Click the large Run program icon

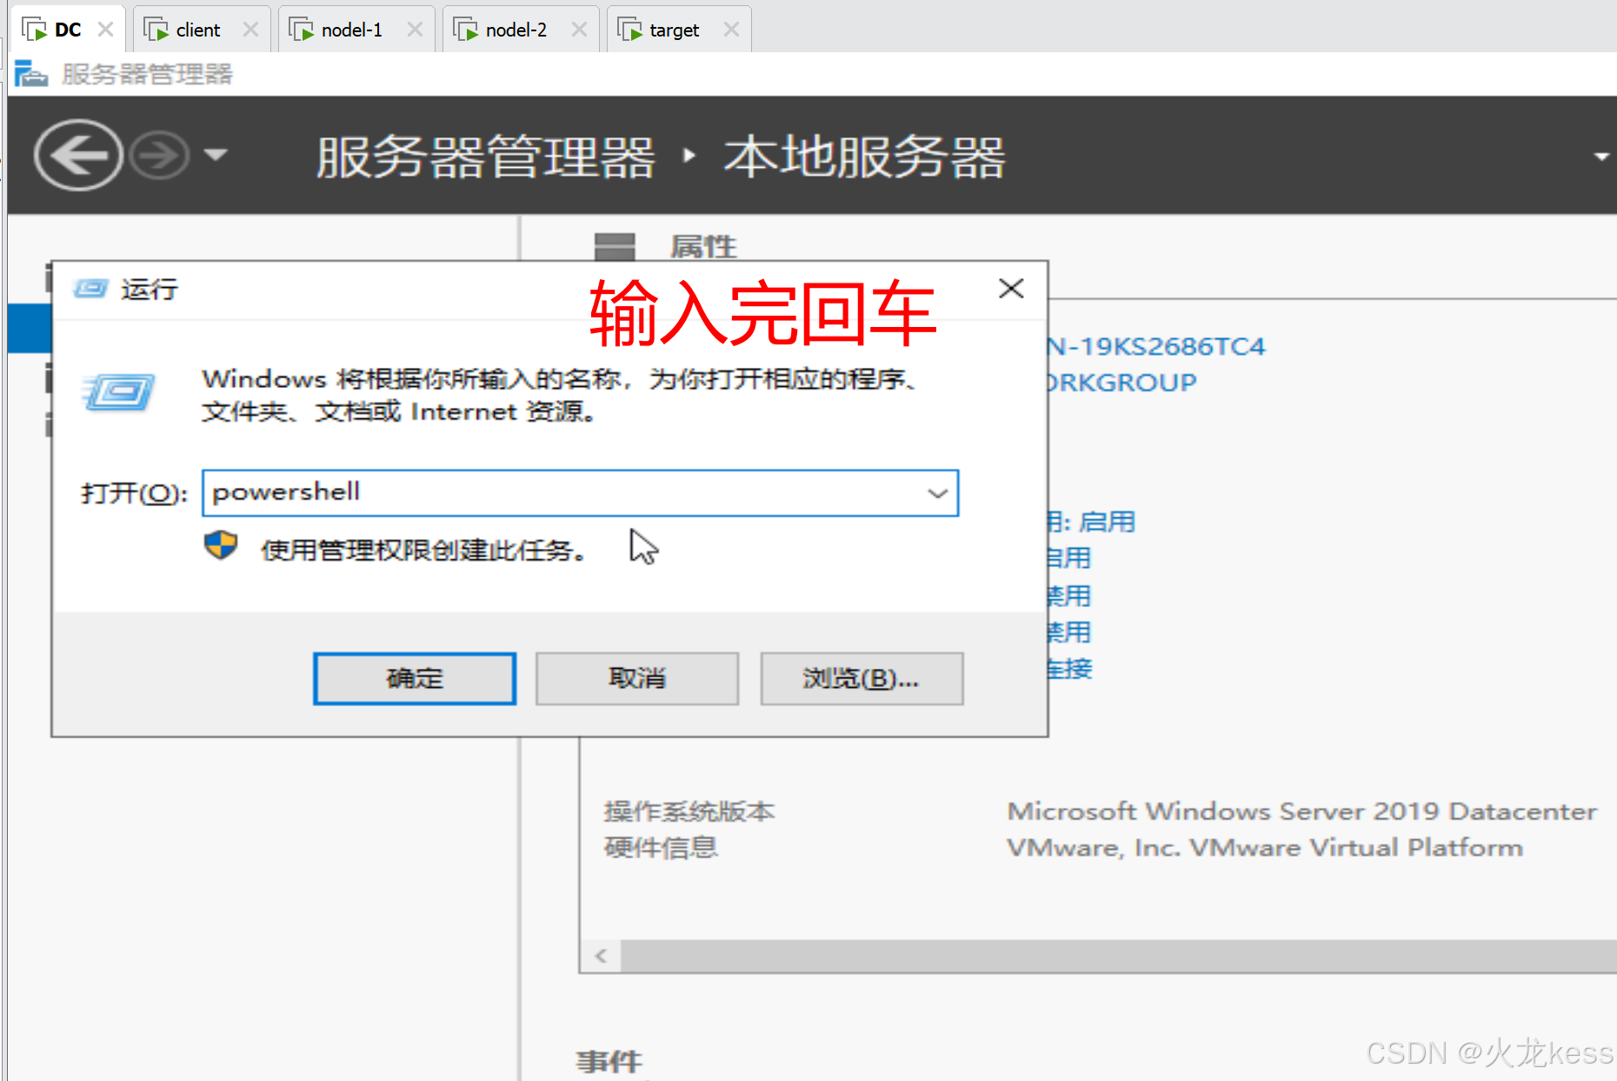click(118, 393)
